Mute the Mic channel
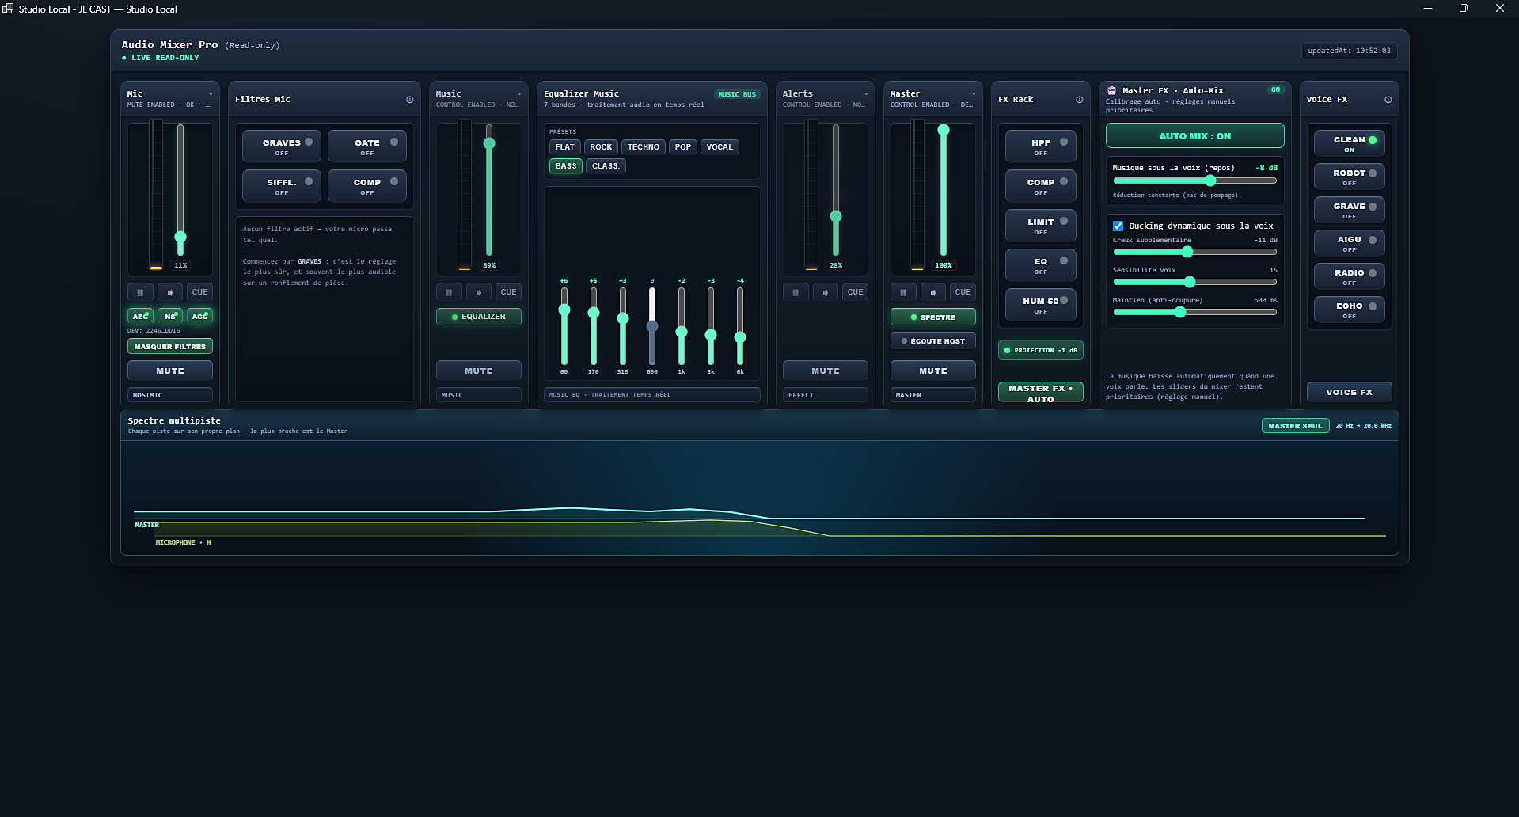Screen dimensions: 1519x817 point(170,370)
